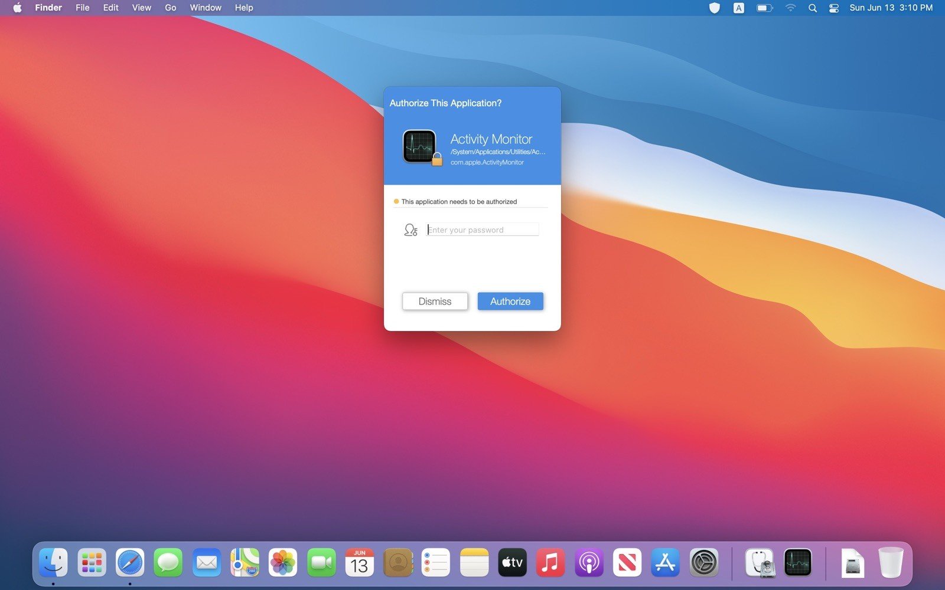Screen dimensions: 945x590
Task: Focus the Enter your password field
Action: coord(482,230)
